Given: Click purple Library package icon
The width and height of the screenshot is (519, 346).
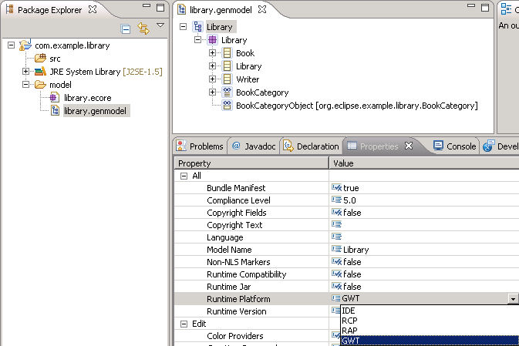Looking at the screenshot, I should (x=213, y=40).
